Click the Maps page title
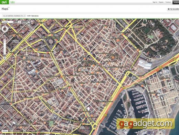 (x=5, y=9)
